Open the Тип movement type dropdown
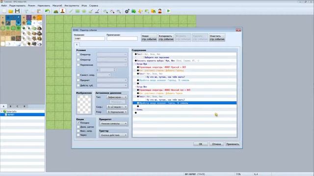The width and height of the screenshot is (314, 176). tap(117, 97)
